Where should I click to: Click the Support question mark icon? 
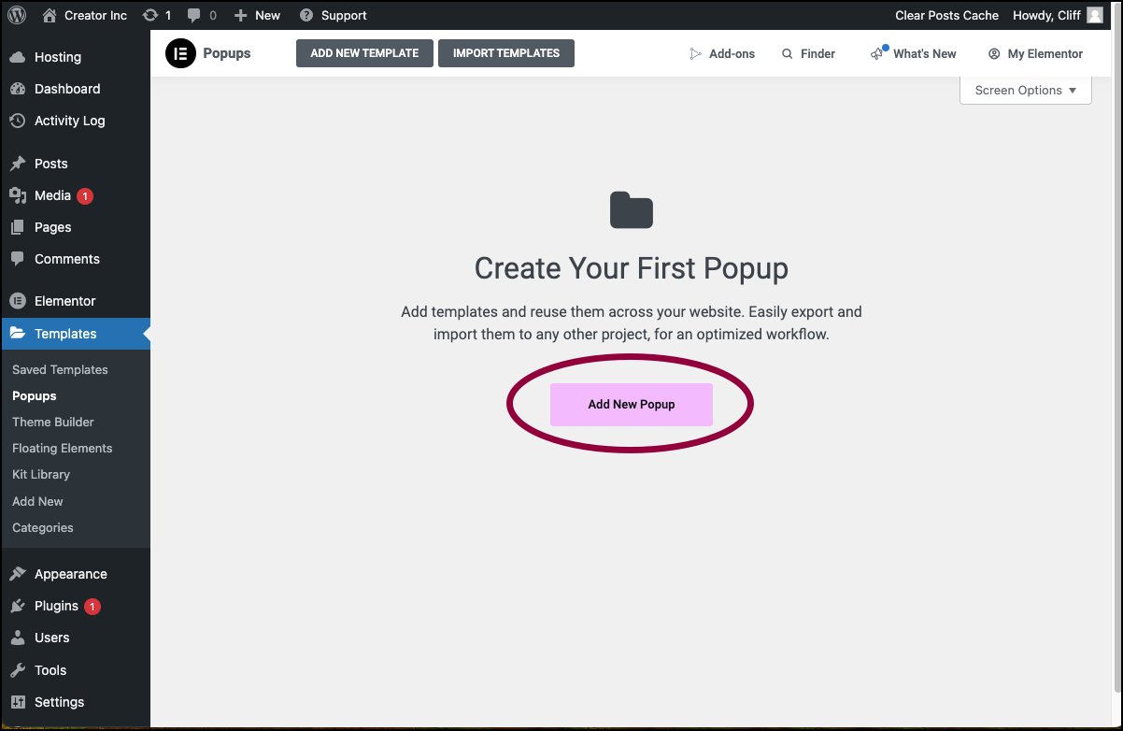pyautogui.click(x=306, y=15)
